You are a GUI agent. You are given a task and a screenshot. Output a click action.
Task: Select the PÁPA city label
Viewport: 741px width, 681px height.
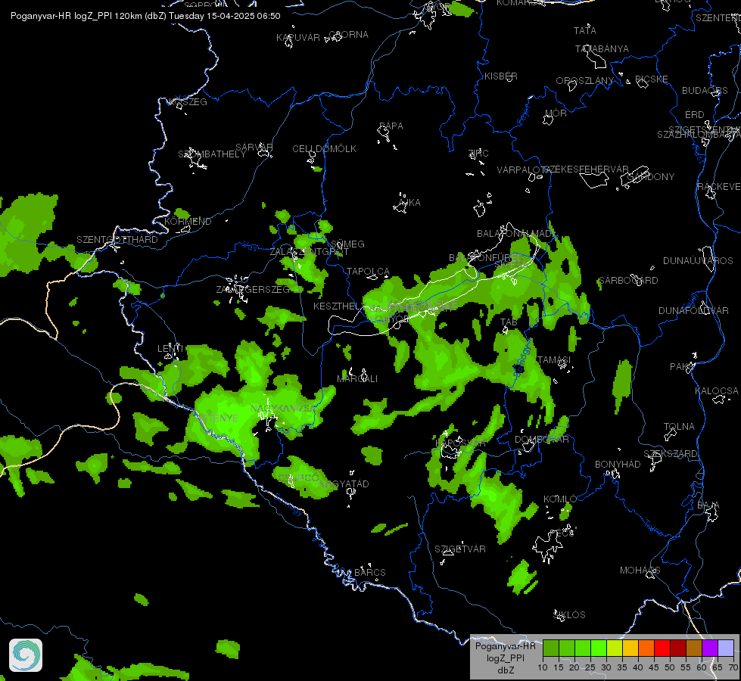391,126
